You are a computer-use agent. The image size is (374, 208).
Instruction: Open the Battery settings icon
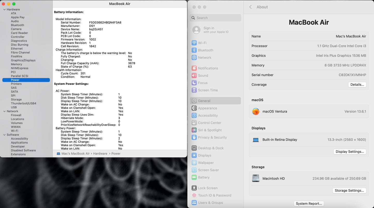click(x=194, y=177)
